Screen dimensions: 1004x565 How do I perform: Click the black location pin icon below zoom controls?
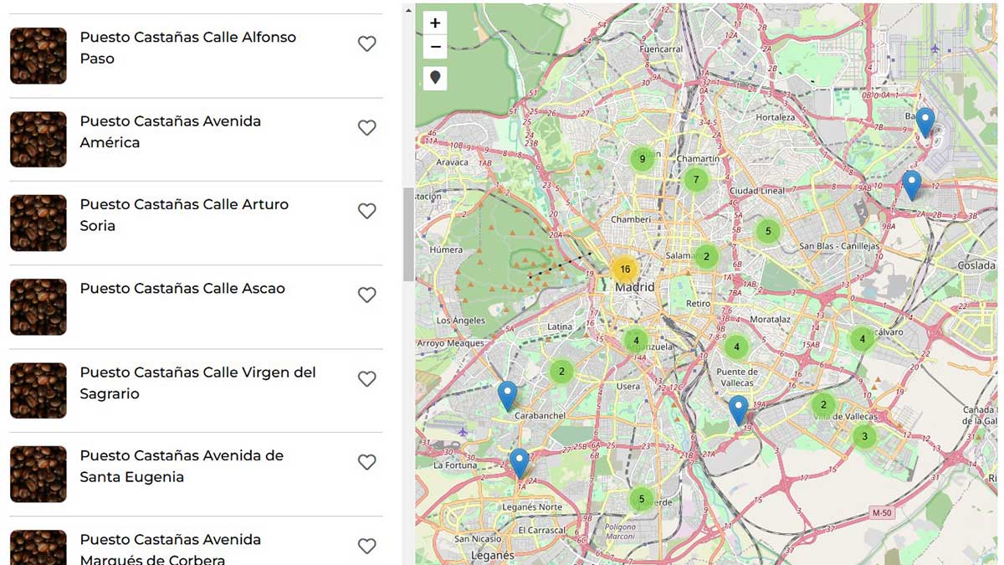[435, 77]
